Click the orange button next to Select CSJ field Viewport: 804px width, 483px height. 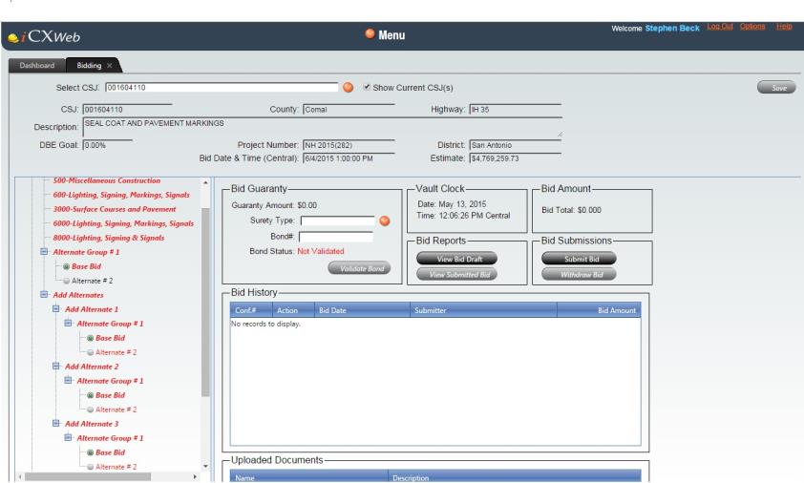coord(349,88)
